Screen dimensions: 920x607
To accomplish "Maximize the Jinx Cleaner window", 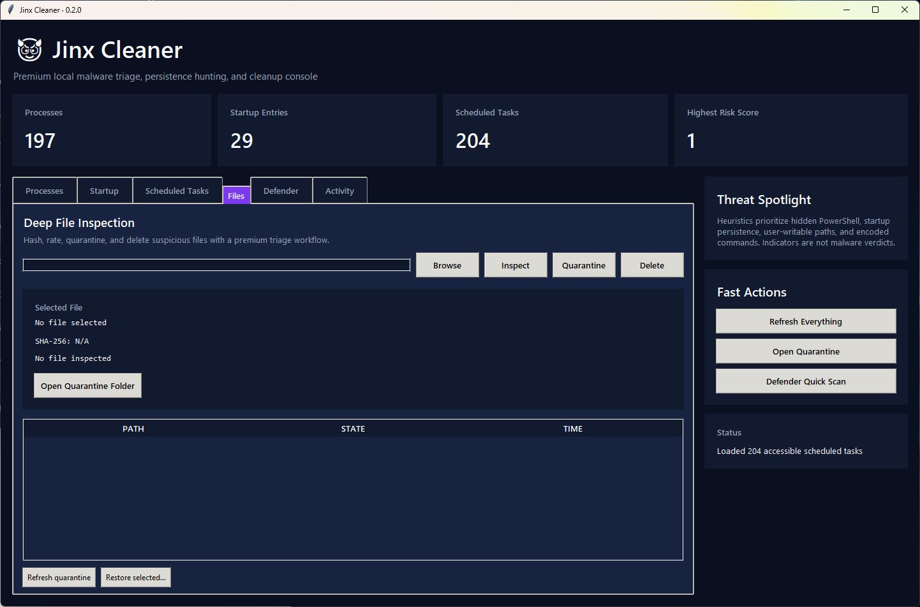I will coord(875,10).
